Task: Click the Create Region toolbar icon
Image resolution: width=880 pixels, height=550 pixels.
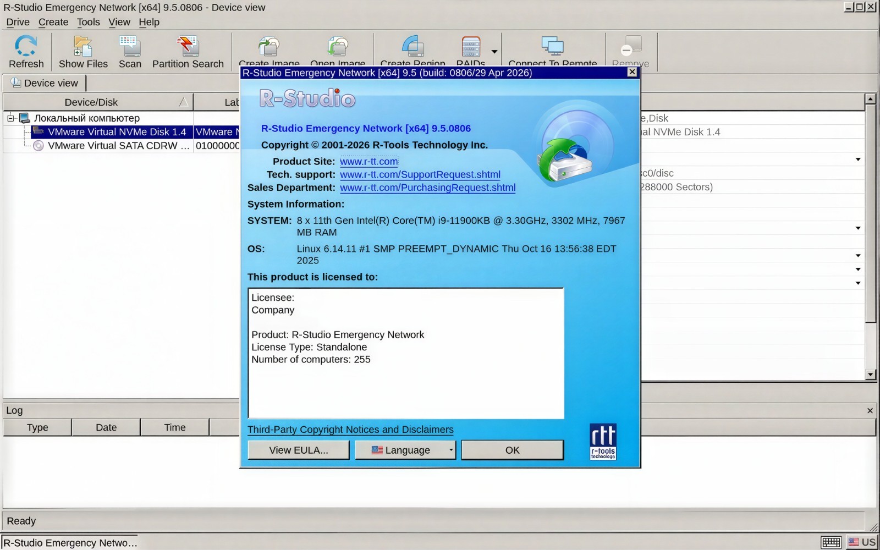Action: tap(413, 46)
